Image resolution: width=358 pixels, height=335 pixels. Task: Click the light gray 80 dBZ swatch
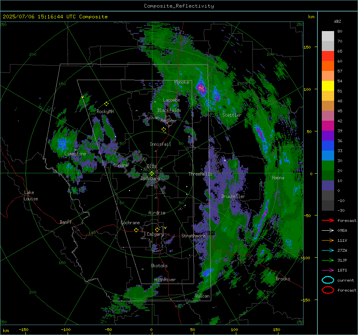[328, 36]
